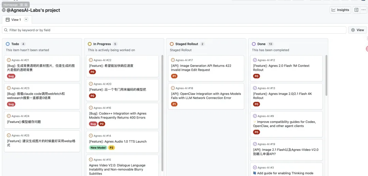
Task: Click the Staged Rollout status circle
Action: pyautogui.click(x=172, y=44)
